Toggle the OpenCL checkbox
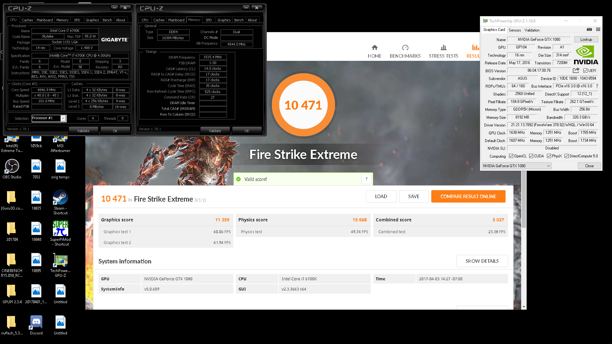The image size is (612, 344). tap(511, 156)
